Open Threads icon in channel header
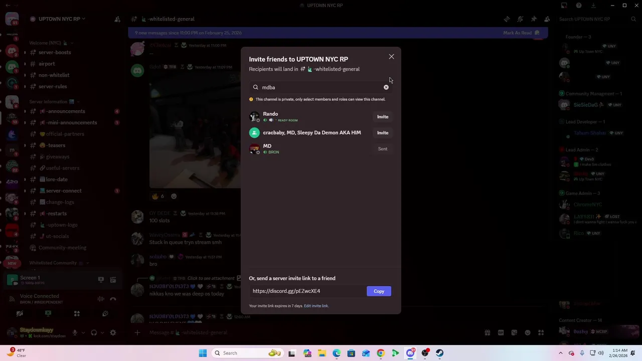Screen dimensions: 642x361 click(507, 19)
